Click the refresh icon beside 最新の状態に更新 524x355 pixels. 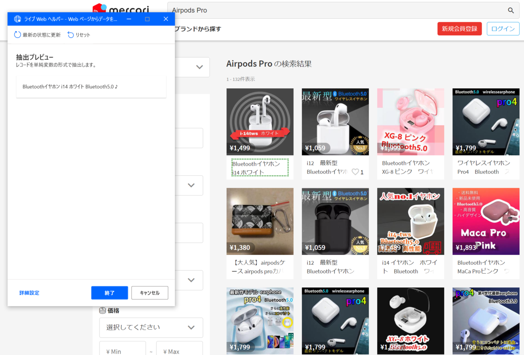coord(17,34)
